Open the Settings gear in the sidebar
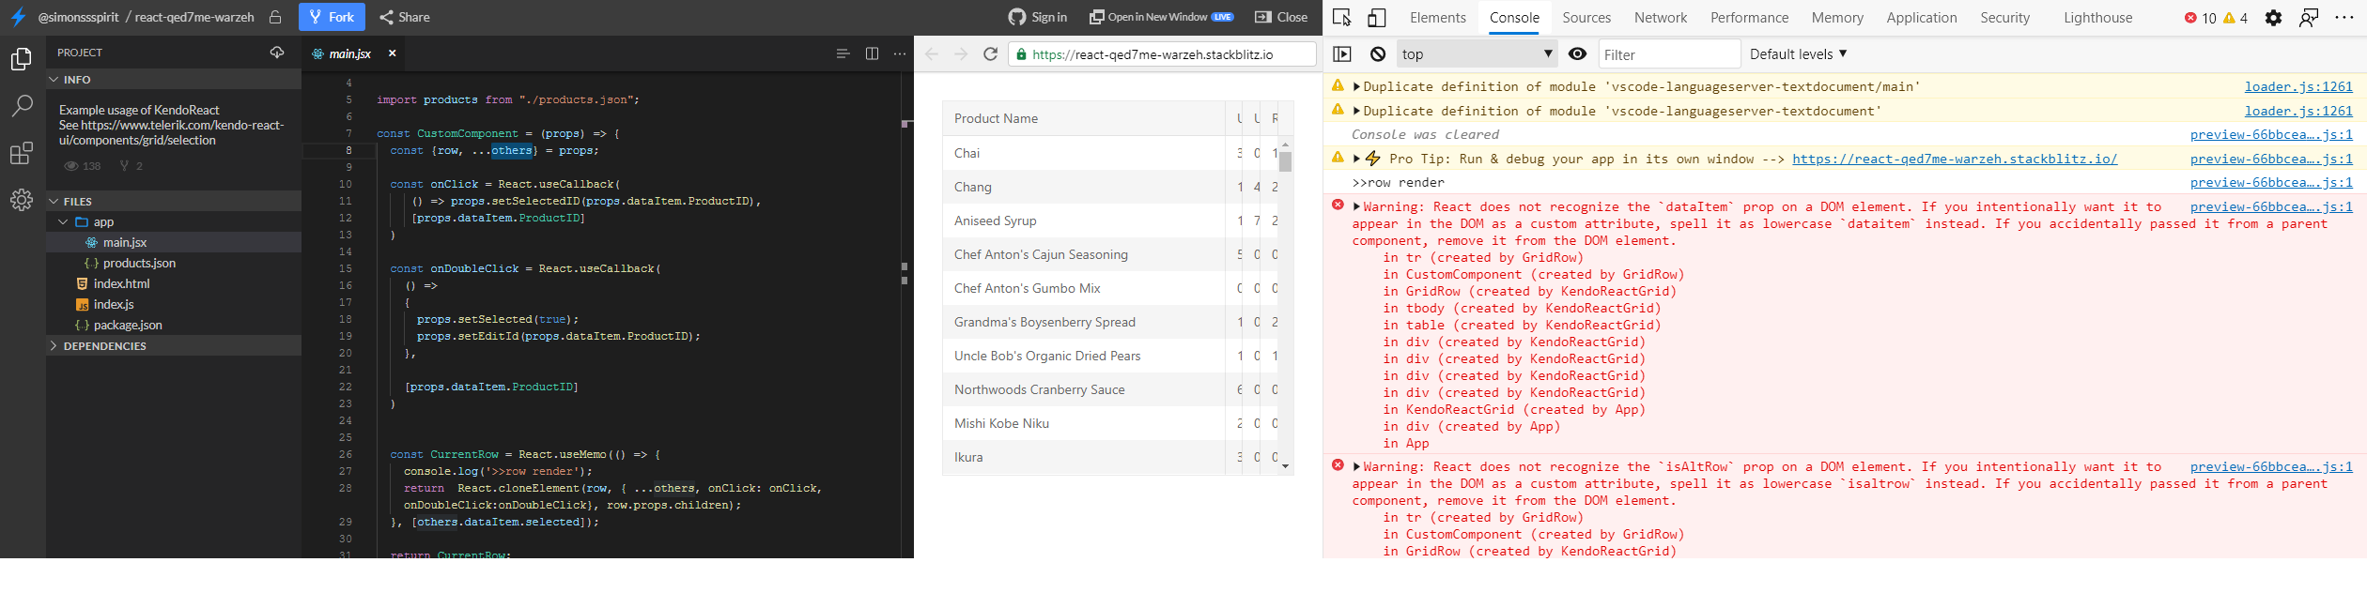The width and height of the screenshot is (2367, 608). 22,200
